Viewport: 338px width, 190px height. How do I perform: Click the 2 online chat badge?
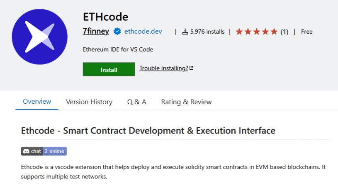[x=55, y=151]
